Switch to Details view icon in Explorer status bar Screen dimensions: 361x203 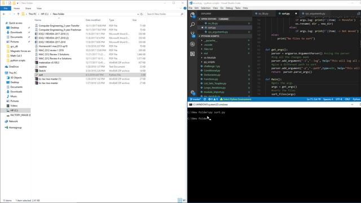click(x=180, y=201)
